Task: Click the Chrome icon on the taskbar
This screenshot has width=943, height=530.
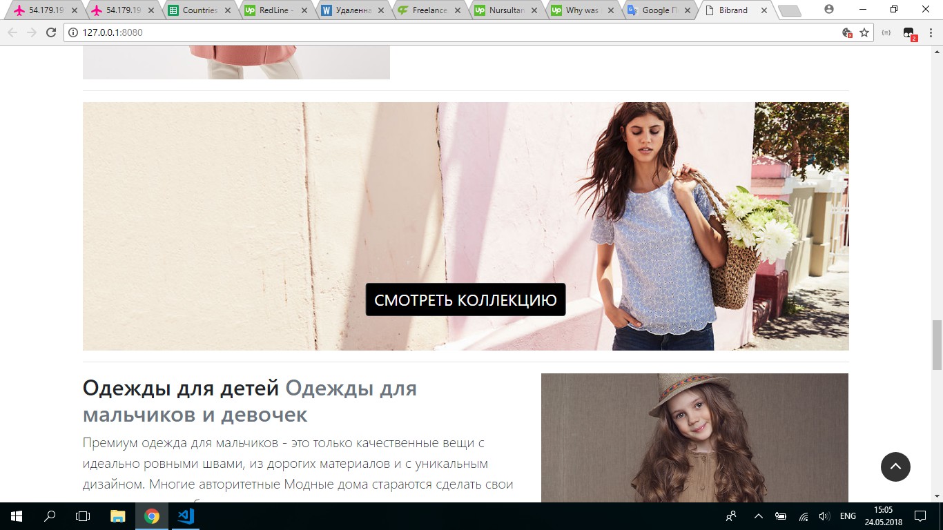Action: [152, 516]
